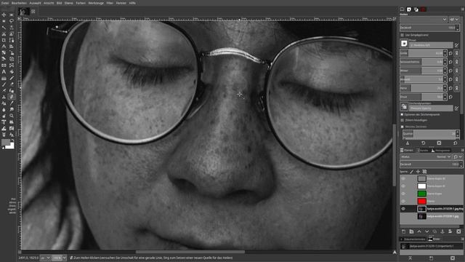
Task: Click the horizontal canvas scrollbar
Action: point(190,253)
